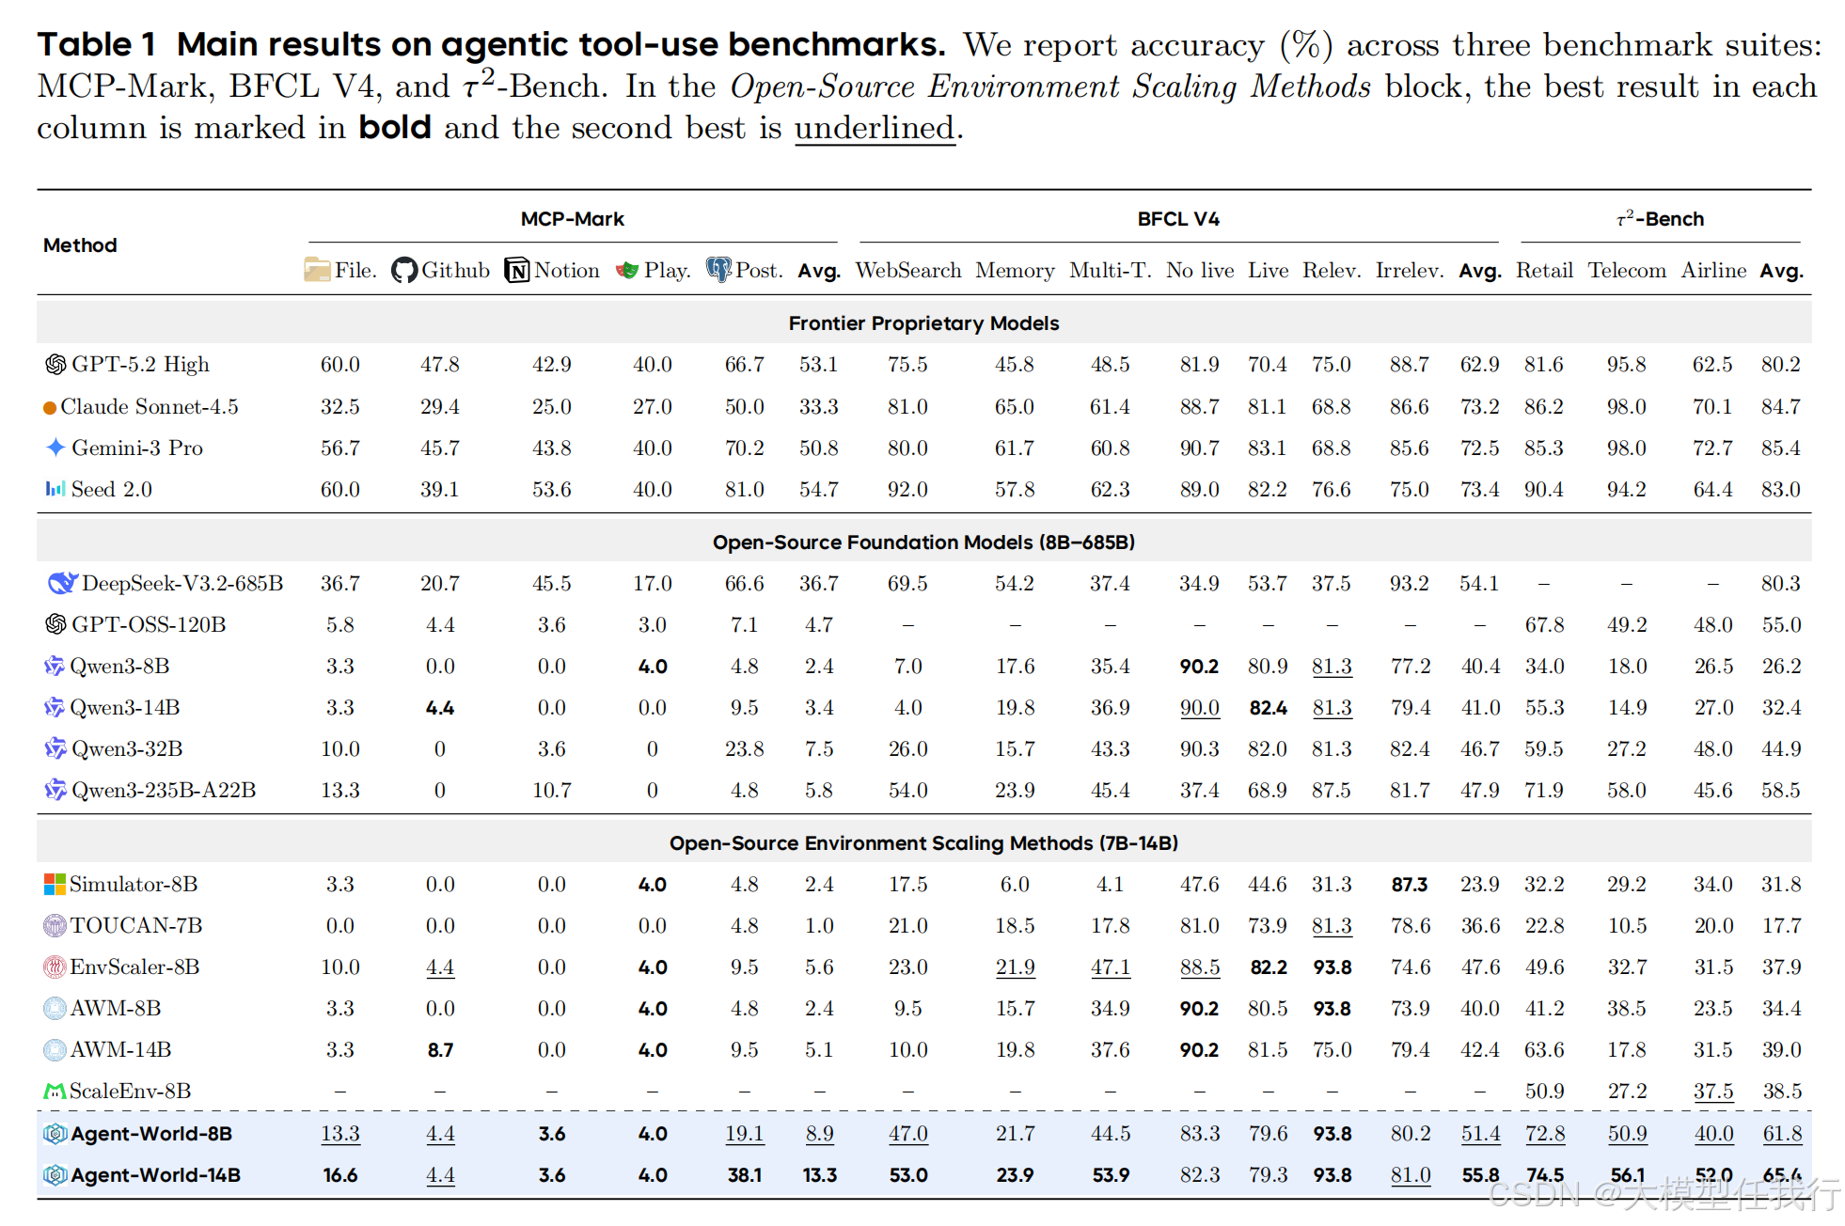The width and height of the screenshot is (1845, 1226).
Task: Click Agent-World-14B's Post. score 38.1
Action: [x=744, y=1176]
